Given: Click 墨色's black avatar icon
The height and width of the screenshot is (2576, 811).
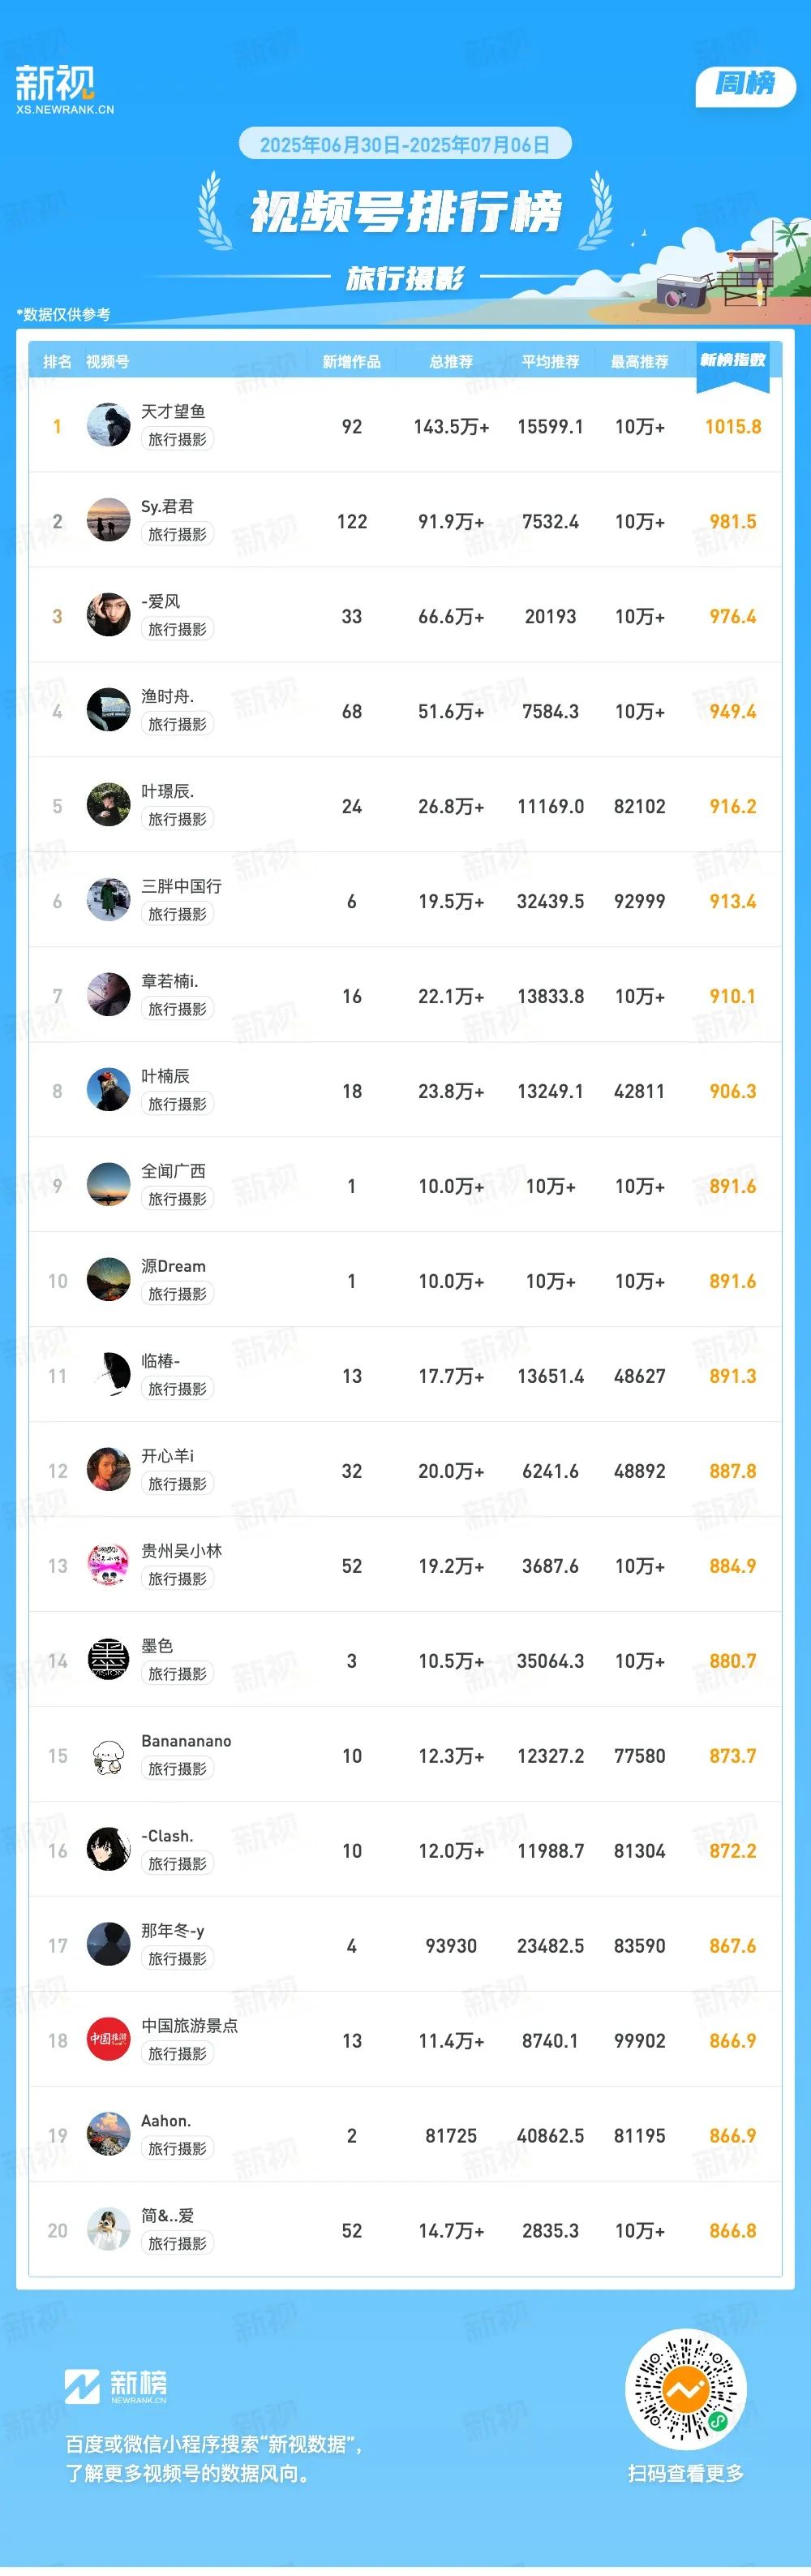Looking at the screenshot, I should coord(108,1660).
